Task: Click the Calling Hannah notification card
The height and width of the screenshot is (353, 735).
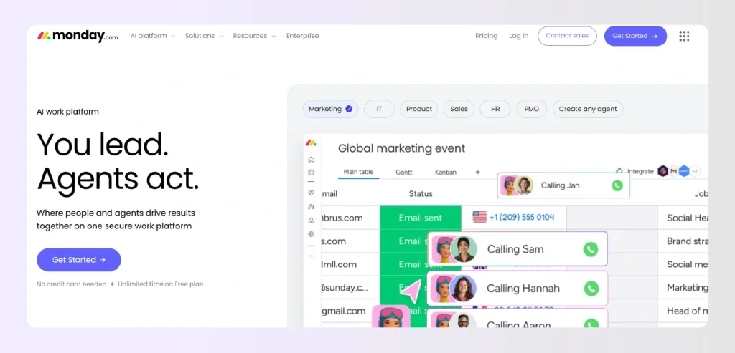Action: (518, 289)
